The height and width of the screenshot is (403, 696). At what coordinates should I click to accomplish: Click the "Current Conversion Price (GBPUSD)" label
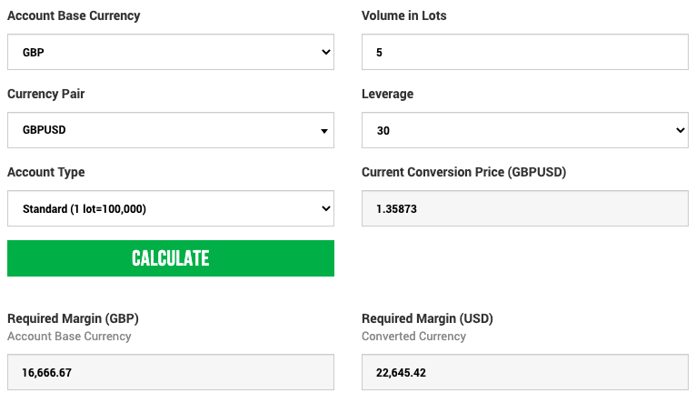[x=463, y=172]
